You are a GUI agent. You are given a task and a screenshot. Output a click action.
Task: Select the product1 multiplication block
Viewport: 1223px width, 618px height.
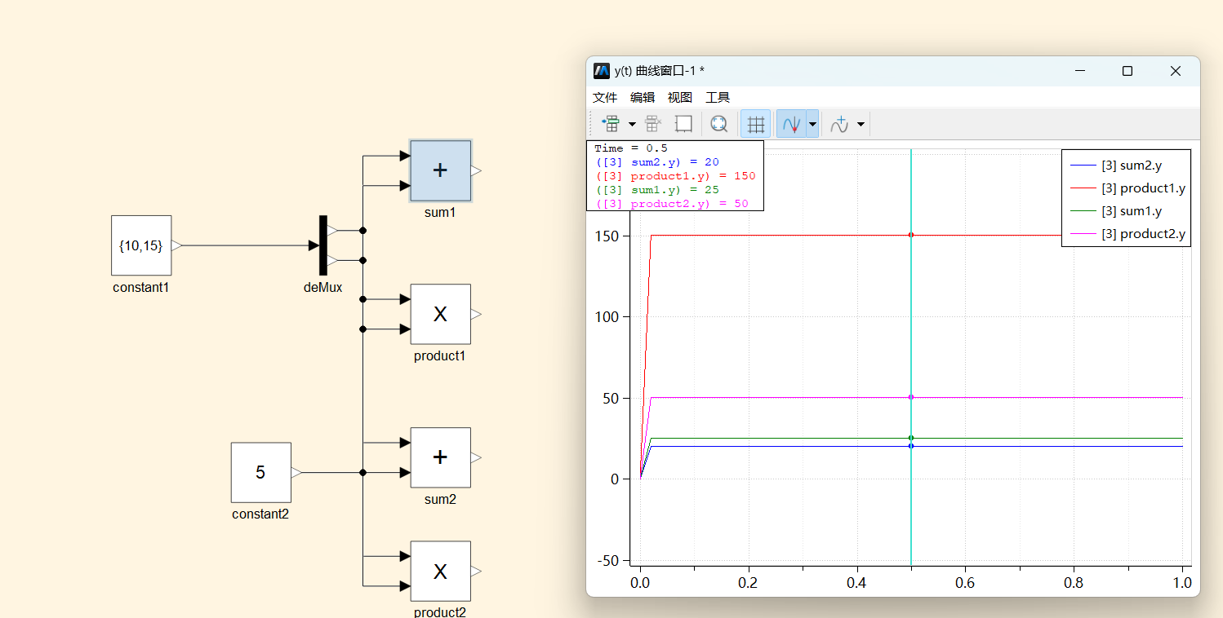point(440,314)
